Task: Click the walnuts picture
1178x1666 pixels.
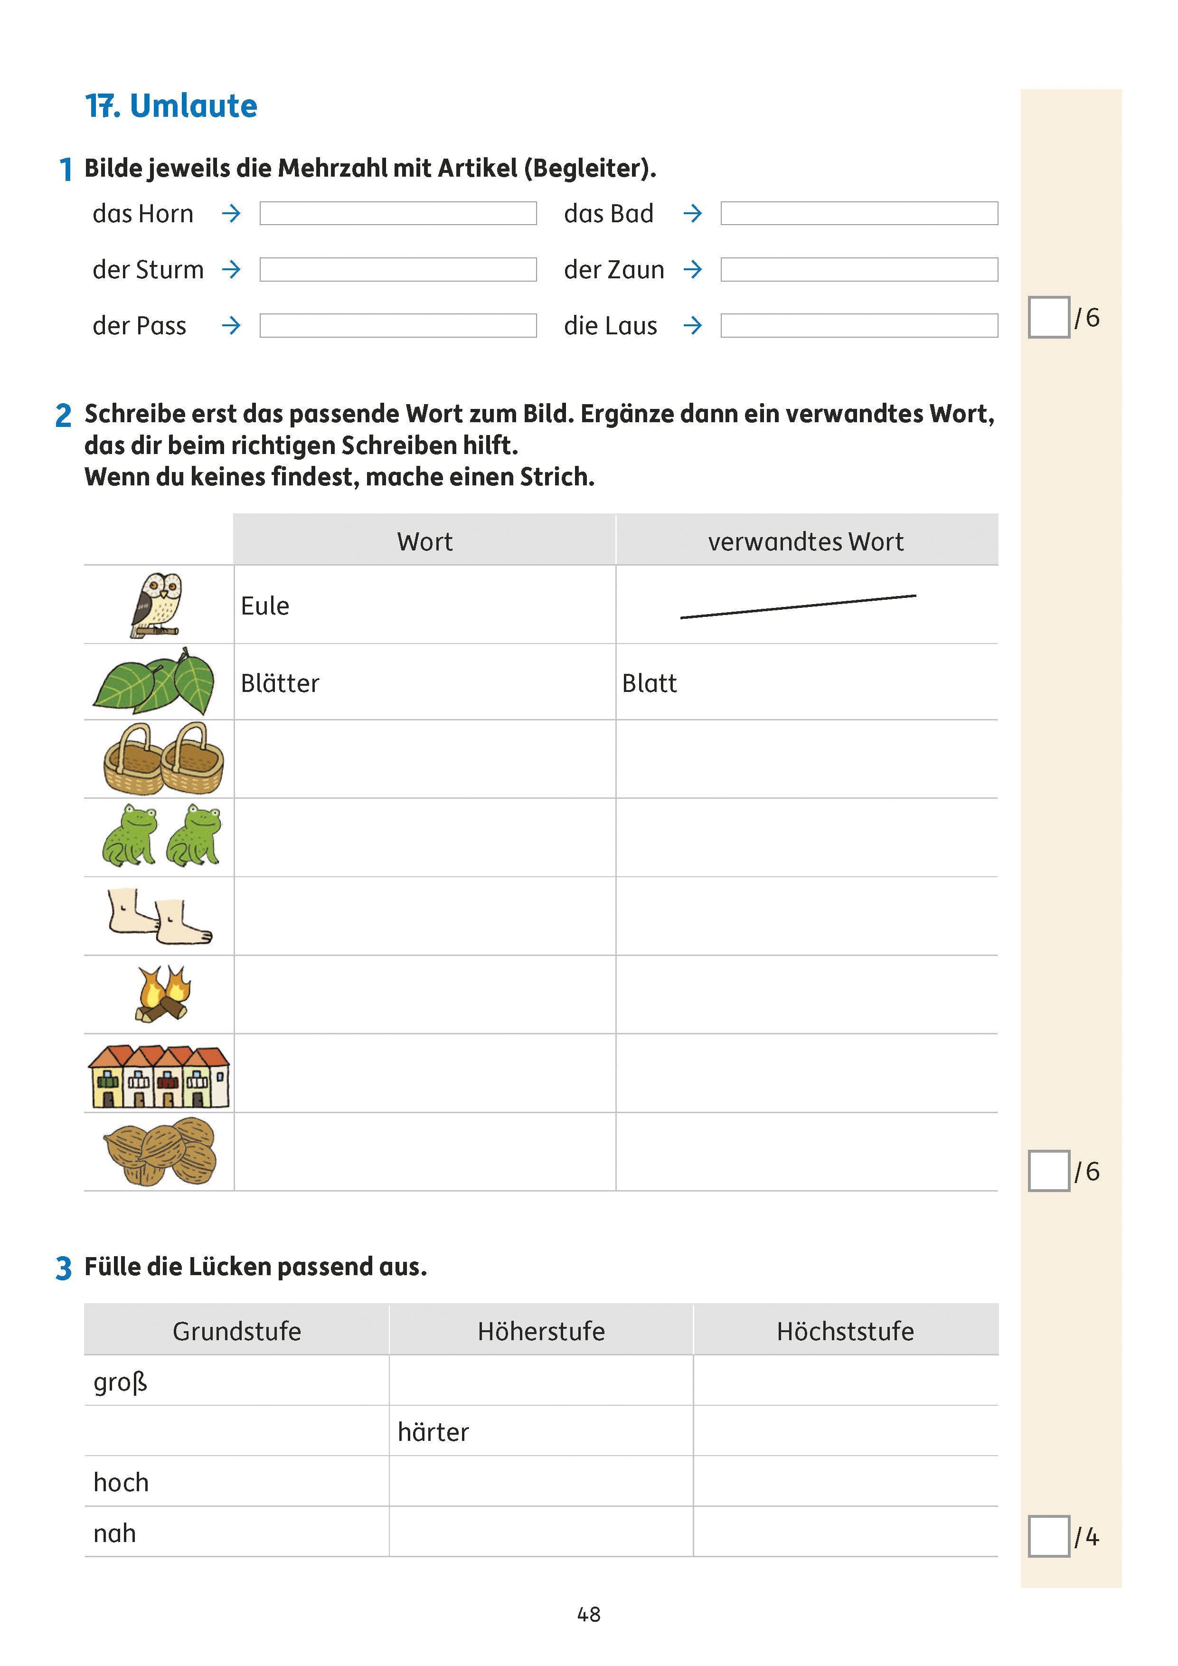Action: [x=160, y=1152]
